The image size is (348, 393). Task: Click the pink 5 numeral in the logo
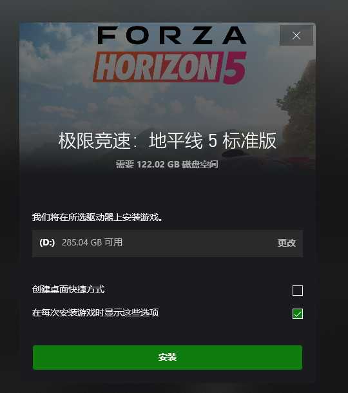pyautogui.click(x=235, y=68)
